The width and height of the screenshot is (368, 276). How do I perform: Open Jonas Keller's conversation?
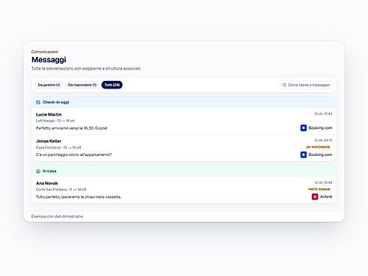(x=184, y=148)
